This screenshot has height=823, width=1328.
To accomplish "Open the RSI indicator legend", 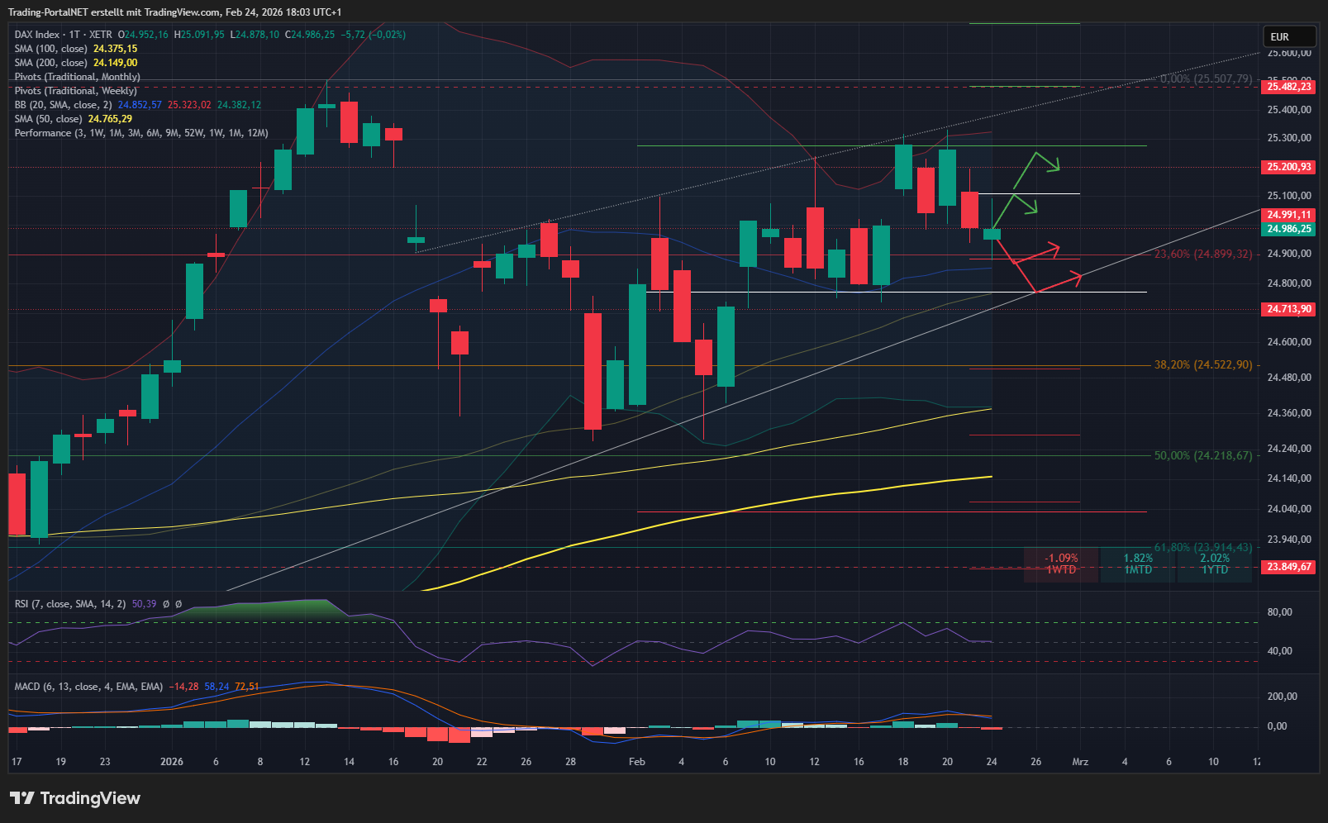I will 70,604.
